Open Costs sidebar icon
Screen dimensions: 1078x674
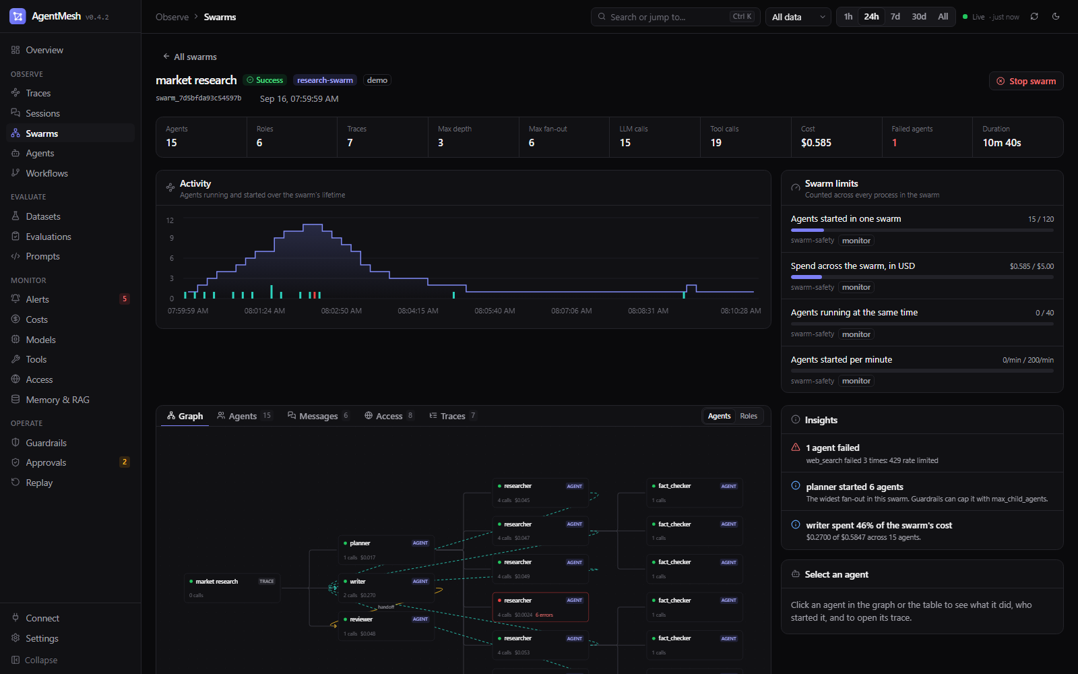click(x=15, y=319)
